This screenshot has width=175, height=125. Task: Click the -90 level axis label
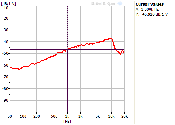click(x=5, y=100)
